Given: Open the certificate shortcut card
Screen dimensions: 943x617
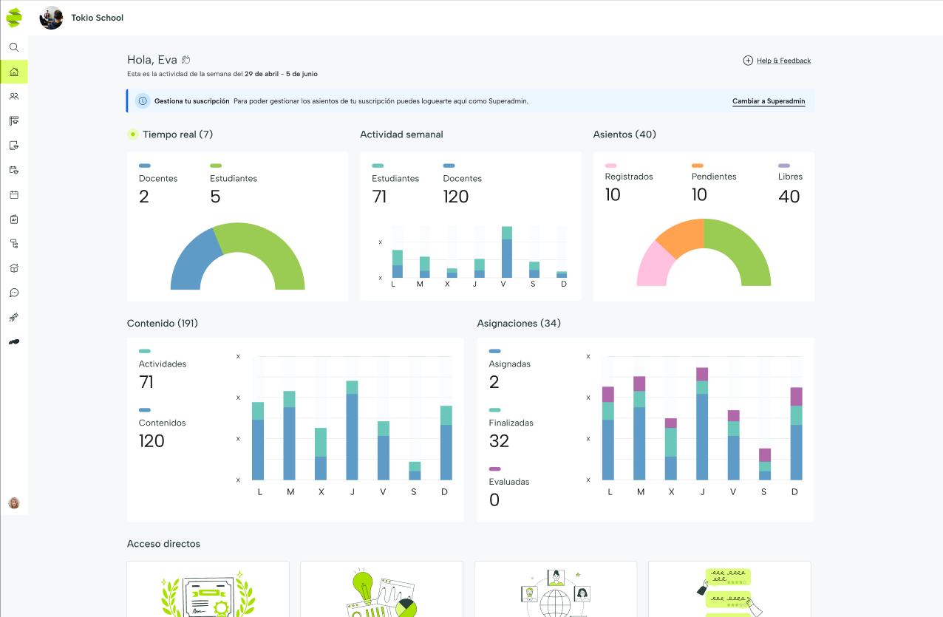Looking at the screenshot, I should click(208, 590).
